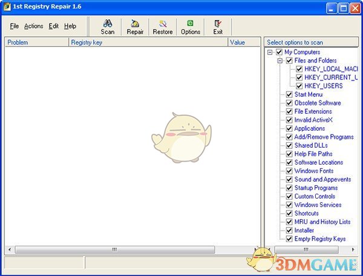Uncheck the My Computers checkbox

coord(279,52)
